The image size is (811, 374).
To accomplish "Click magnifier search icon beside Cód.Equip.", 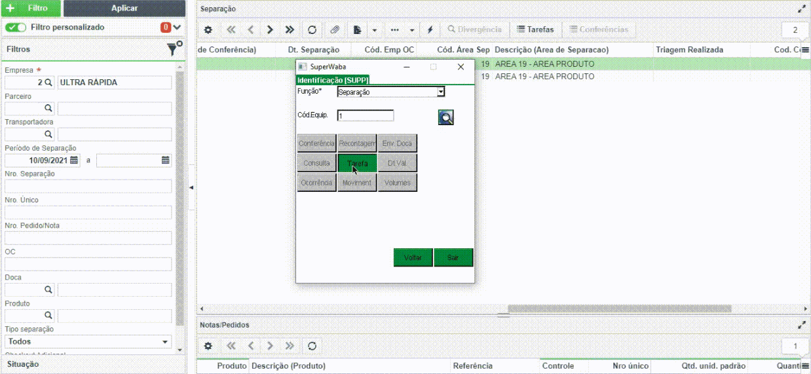I will [446, 117].
